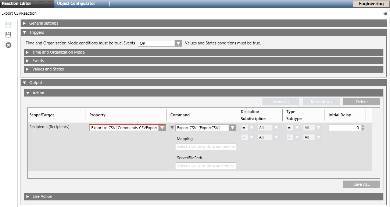This screenshot has height=207, width=390.
Task: Click the pin icon at top right
Action: [385, 14]
